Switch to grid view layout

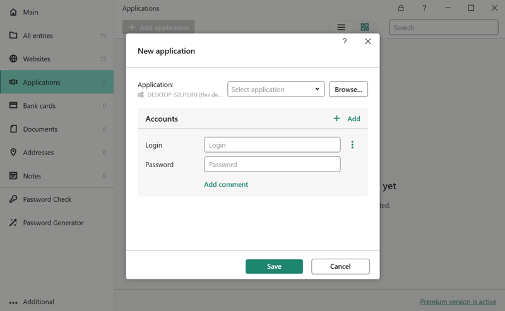(x=364, y=28)
